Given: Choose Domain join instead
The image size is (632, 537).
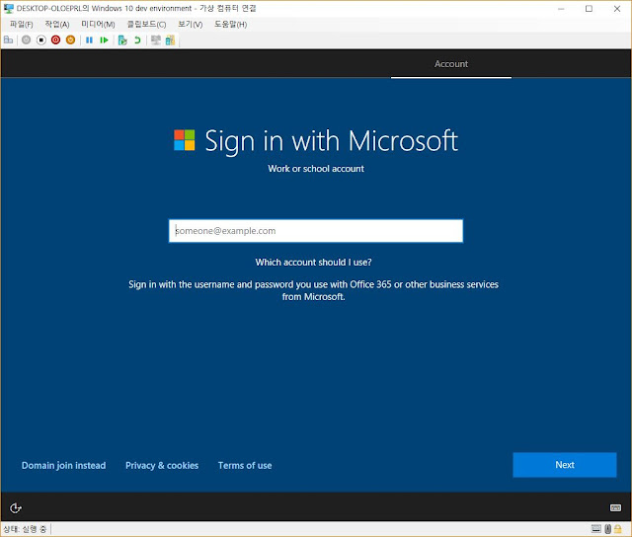Looking at the screenshot, I should pos(63,465).
